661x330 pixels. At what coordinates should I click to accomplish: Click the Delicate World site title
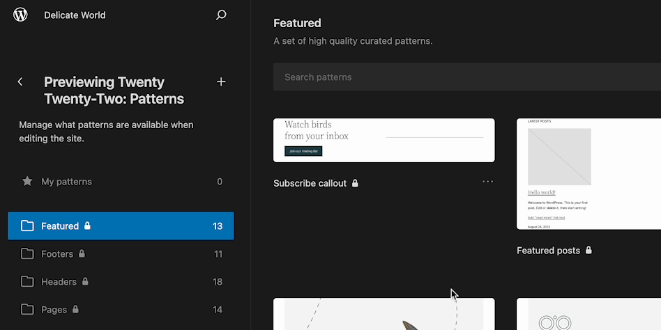point(75,15)
